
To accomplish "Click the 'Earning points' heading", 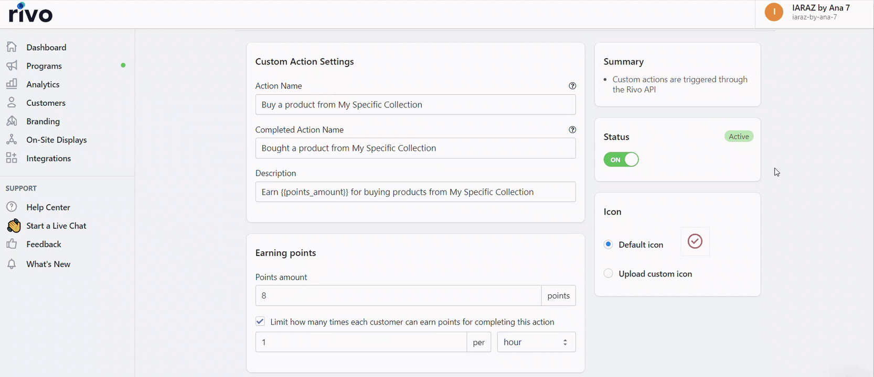I will point(285,253).
